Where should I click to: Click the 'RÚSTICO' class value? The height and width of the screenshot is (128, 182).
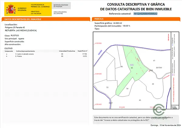(15, 35)
